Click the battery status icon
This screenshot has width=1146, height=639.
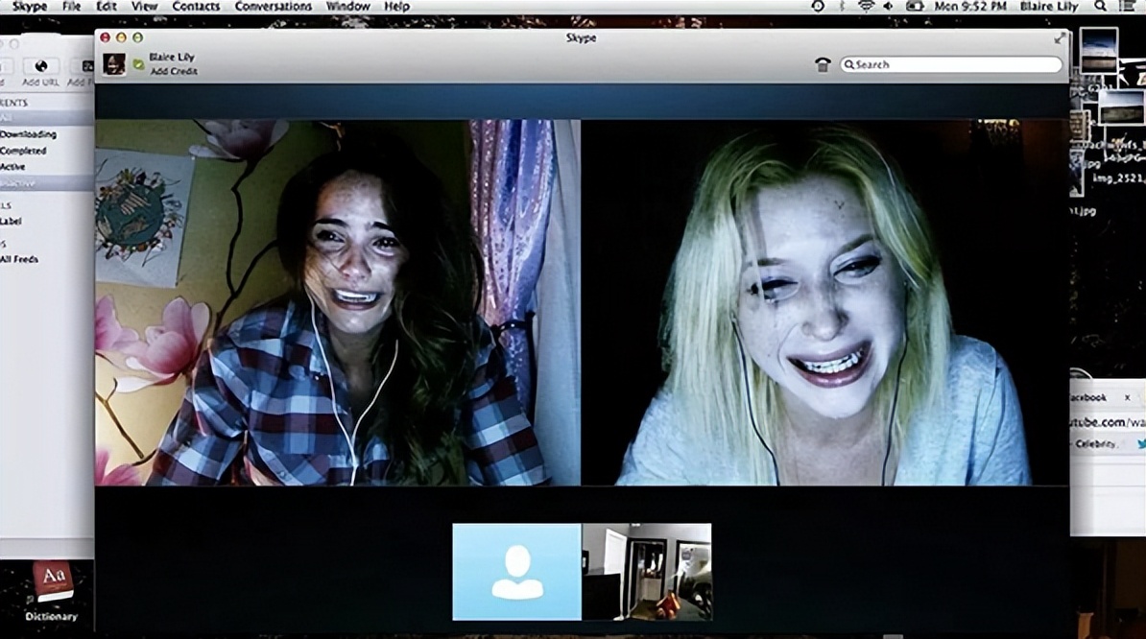tap(915, 7)
